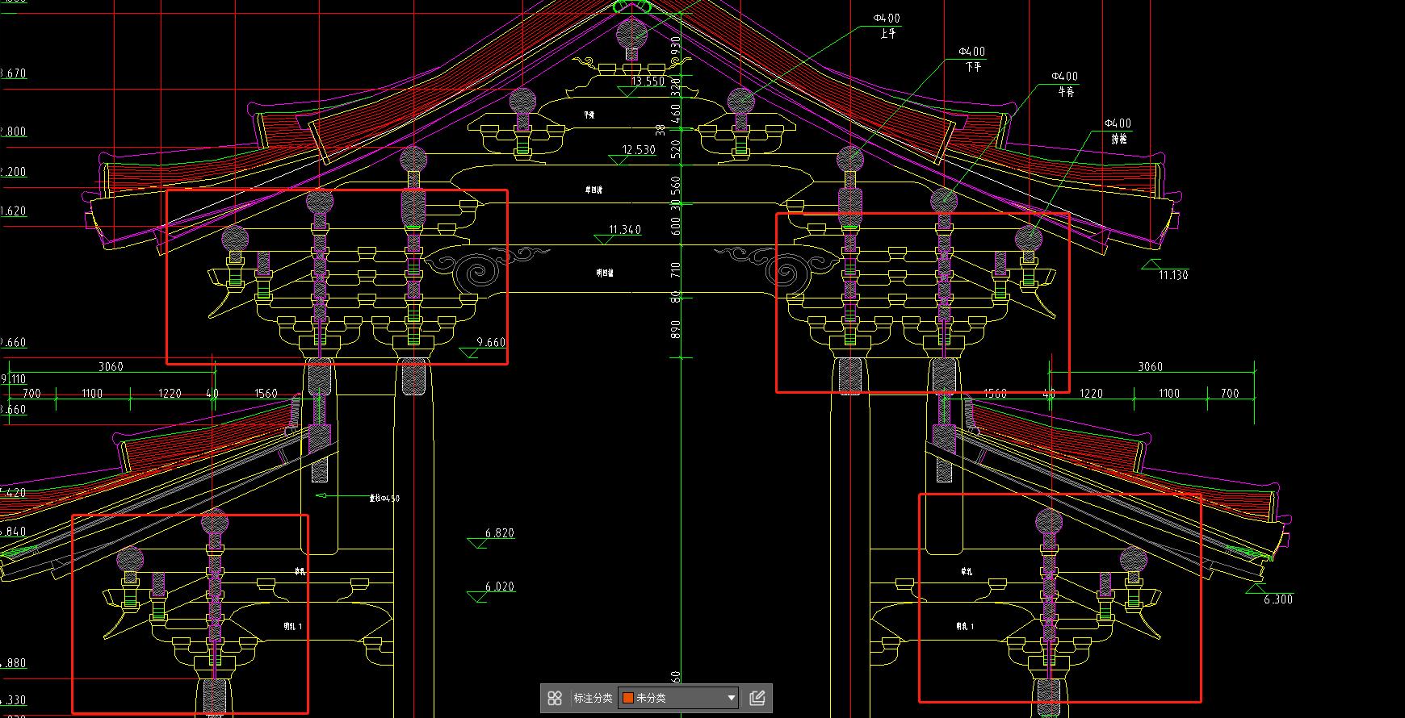Screen dimensions: 1405x718
Task: Click the 标注分类 label
Action: (593, 698)
